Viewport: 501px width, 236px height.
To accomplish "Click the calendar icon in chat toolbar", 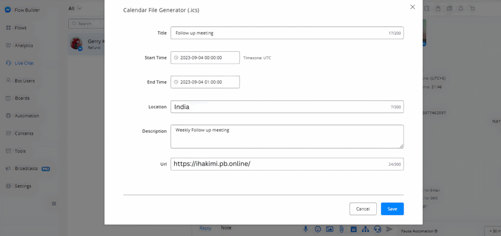I will pos(353,229).
